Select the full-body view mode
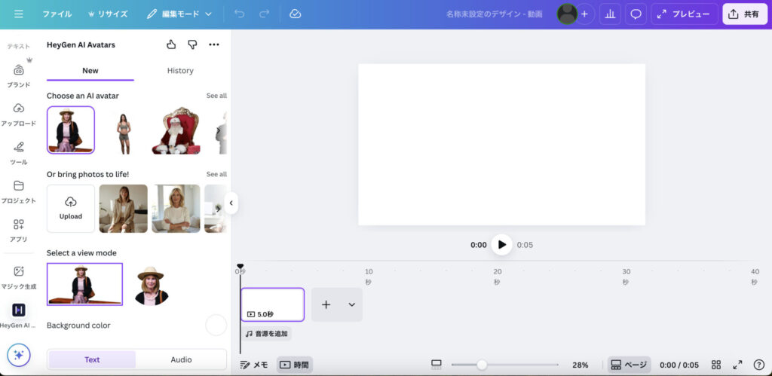Screen dimensions: 772x376 84,284
